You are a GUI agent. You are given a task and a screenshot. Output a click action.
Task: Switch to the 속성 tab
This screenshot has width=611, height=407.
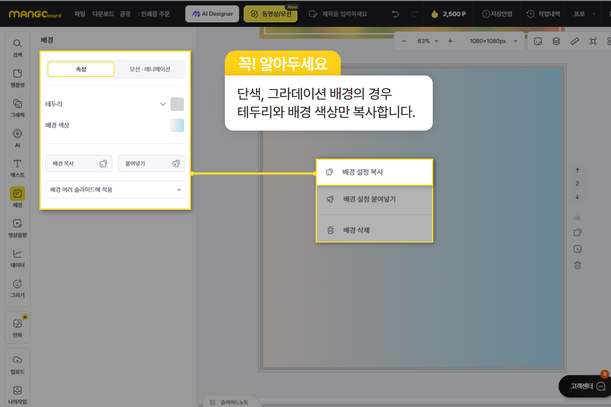pyautogui.click(x=81, y=69)
